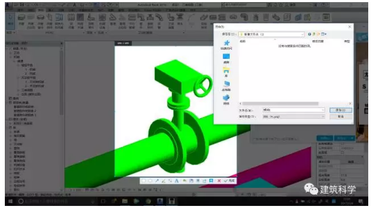Click blue save icon in screenshot toolbar
This screenshot has height=207, width=372.
[x=211, y=181]
